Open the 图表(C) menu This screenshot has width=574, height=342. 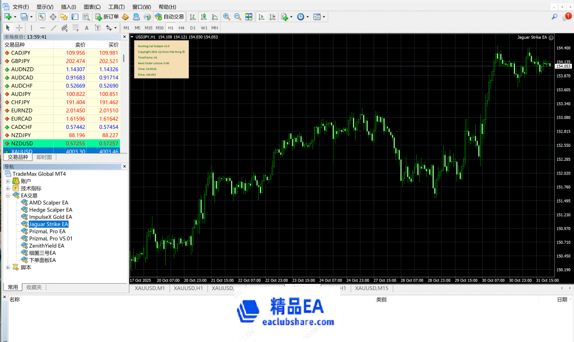(x=92, y=7)
